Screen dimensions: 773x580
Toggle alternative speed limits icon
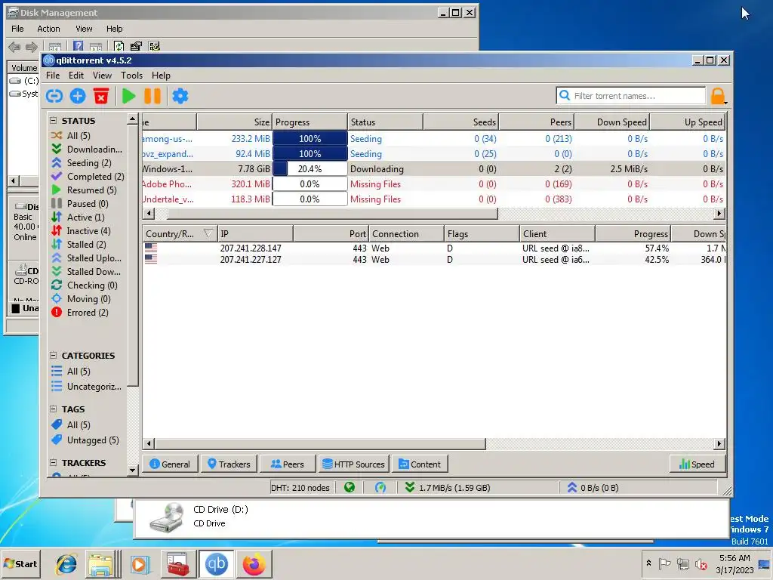point(380,487)
